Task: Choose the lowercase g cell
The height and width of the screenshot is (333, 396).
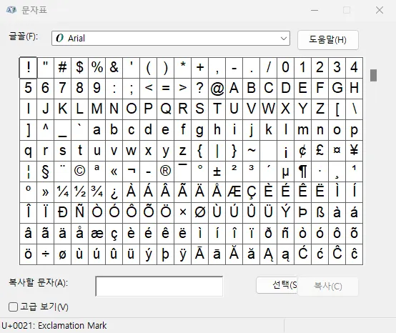Action: (x=199, y=130)
